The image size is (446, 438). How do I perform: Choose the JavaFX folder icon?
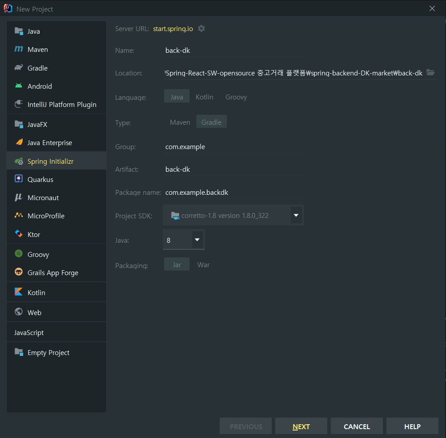click(19, 124)
